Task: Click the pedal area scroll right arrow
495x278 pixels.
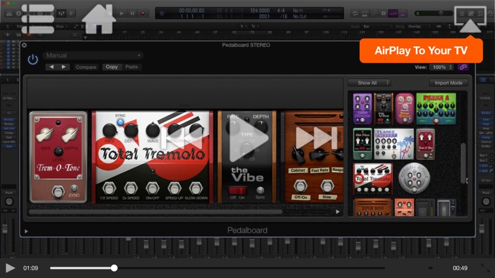Action: (x=337, y=212)
